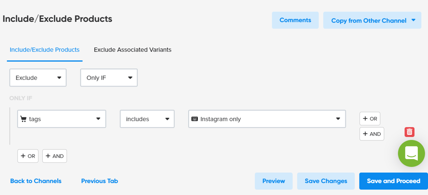Open the tags field dropdown
The width and height of the screenshot is (428, 195).
coord(62,119)
